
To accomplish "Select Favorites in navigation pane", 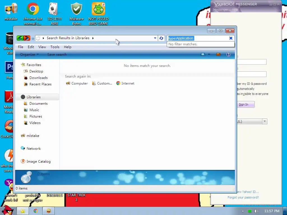I will point(34,65).
